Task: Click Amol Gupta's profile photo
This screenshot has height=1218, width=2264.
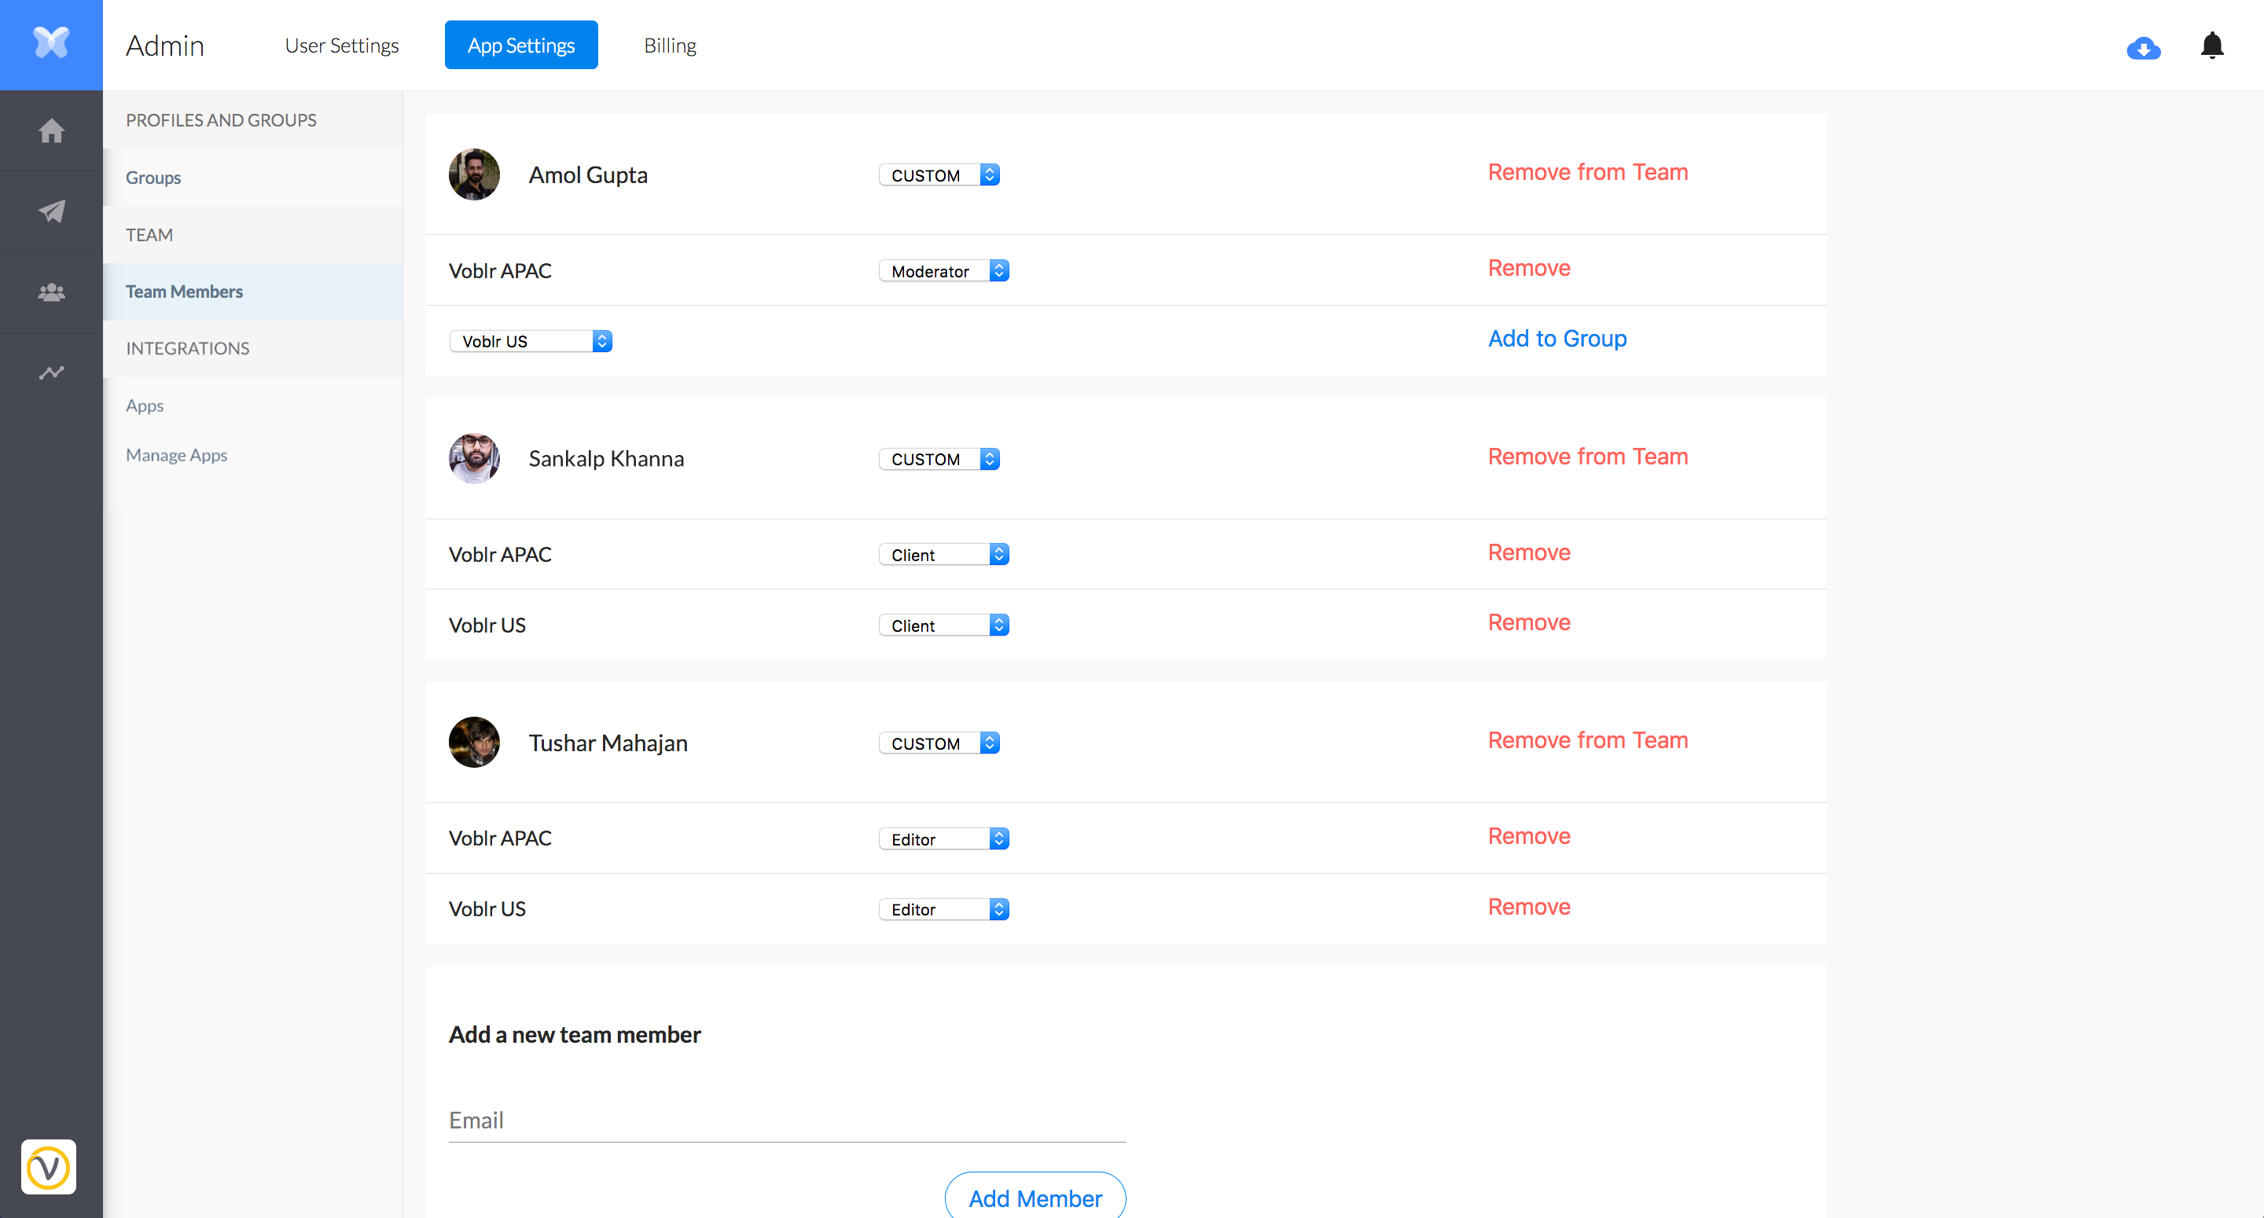Action: click(474, 174)
